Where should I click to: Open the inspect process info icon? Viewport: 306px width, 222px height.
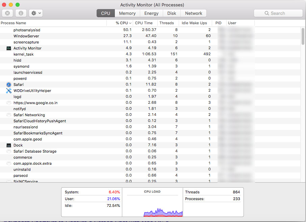(x=21, y=13)
